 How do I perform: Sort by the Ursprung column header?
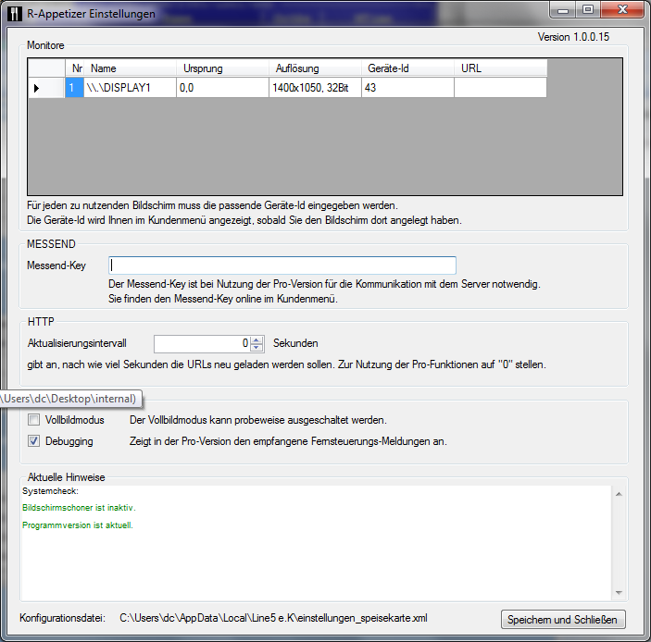click(x=222, y=68)
